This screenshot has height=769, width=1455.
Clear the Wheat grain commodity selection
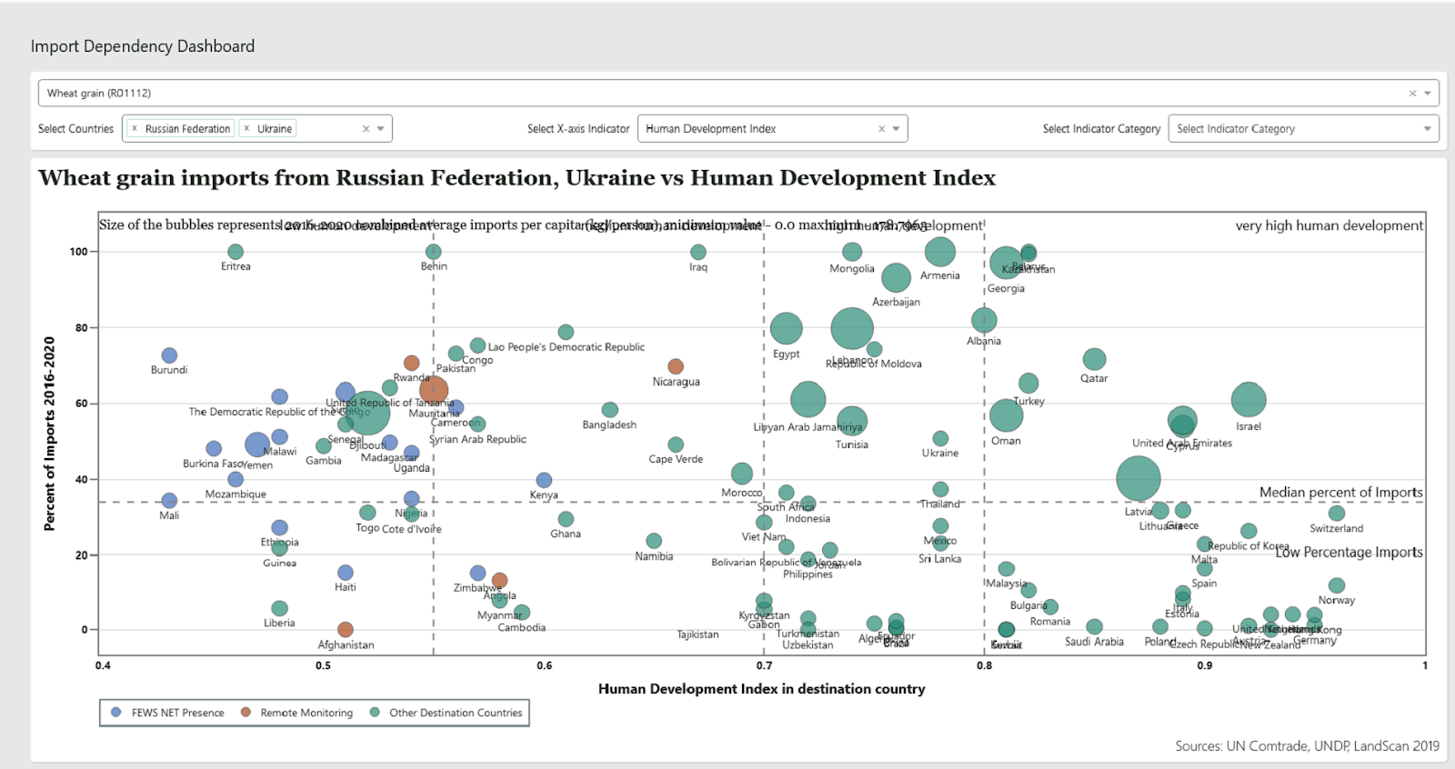pyautogui.click(x=1412, y=94)
